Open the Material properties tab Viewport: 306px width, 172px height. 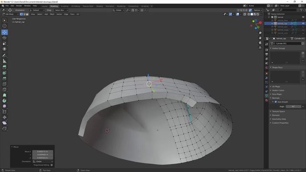267,100
